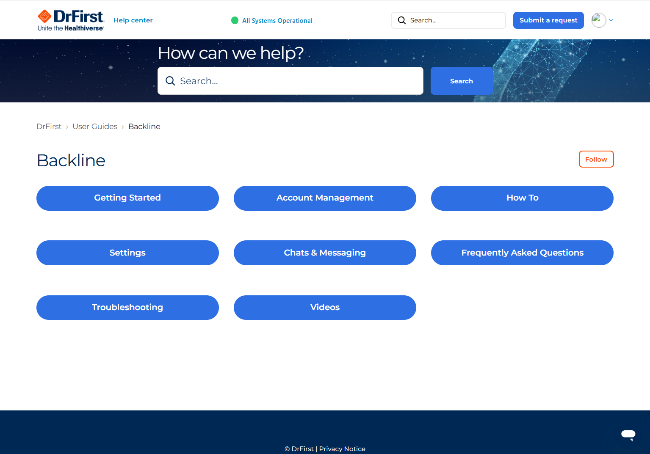Click the How can we help heading
This screenshot has width=650, height=454.
pos(231,53)
